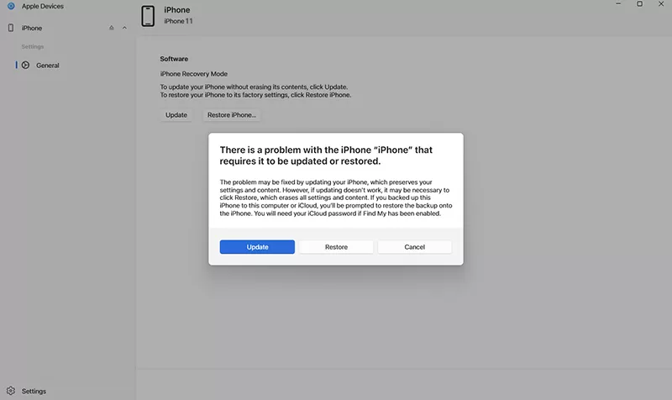Click the phone icon beside iPhone in sidebar
The height and width of the screenshot is (400, 672).
click(10, 28)
